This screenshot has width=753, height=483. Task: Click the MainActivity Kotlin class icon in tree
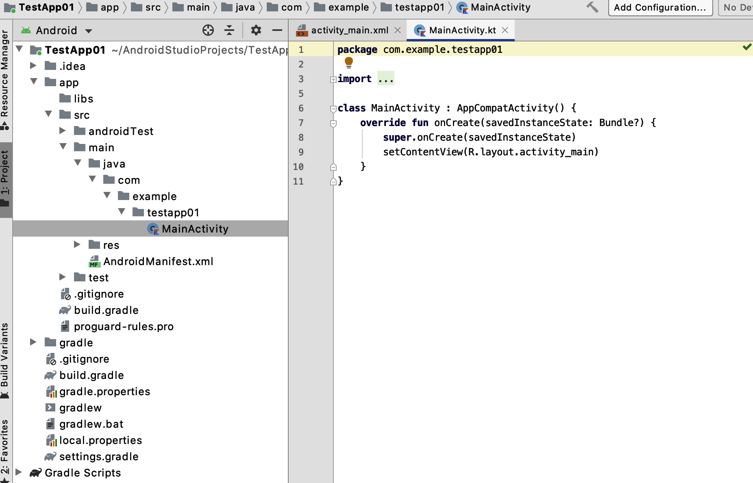(153, 229)
